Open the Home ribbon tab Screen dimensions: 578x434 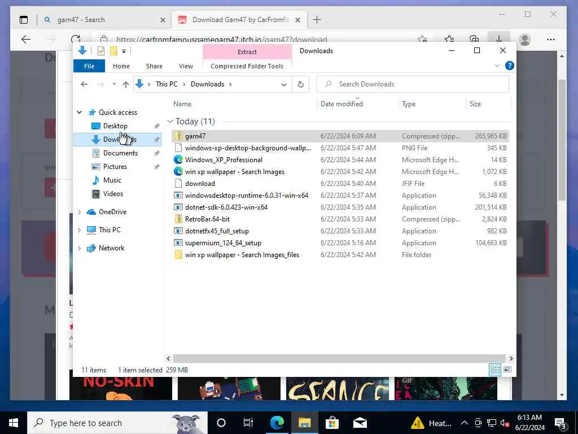pos(121,66)
